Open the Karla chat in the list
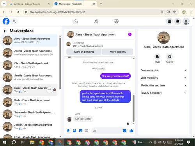The width and height of the screenshot is (195, 146). point(29,102)
